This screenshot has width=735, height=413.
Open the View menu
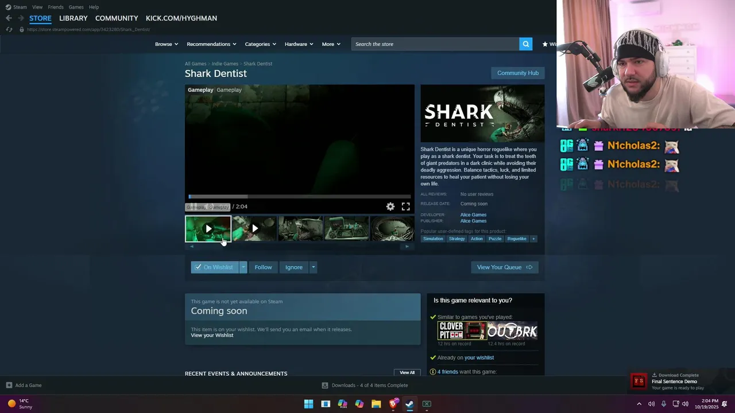pos(37,7)
